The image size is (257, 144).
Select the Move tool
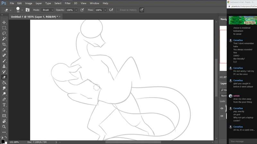(4, 22)
